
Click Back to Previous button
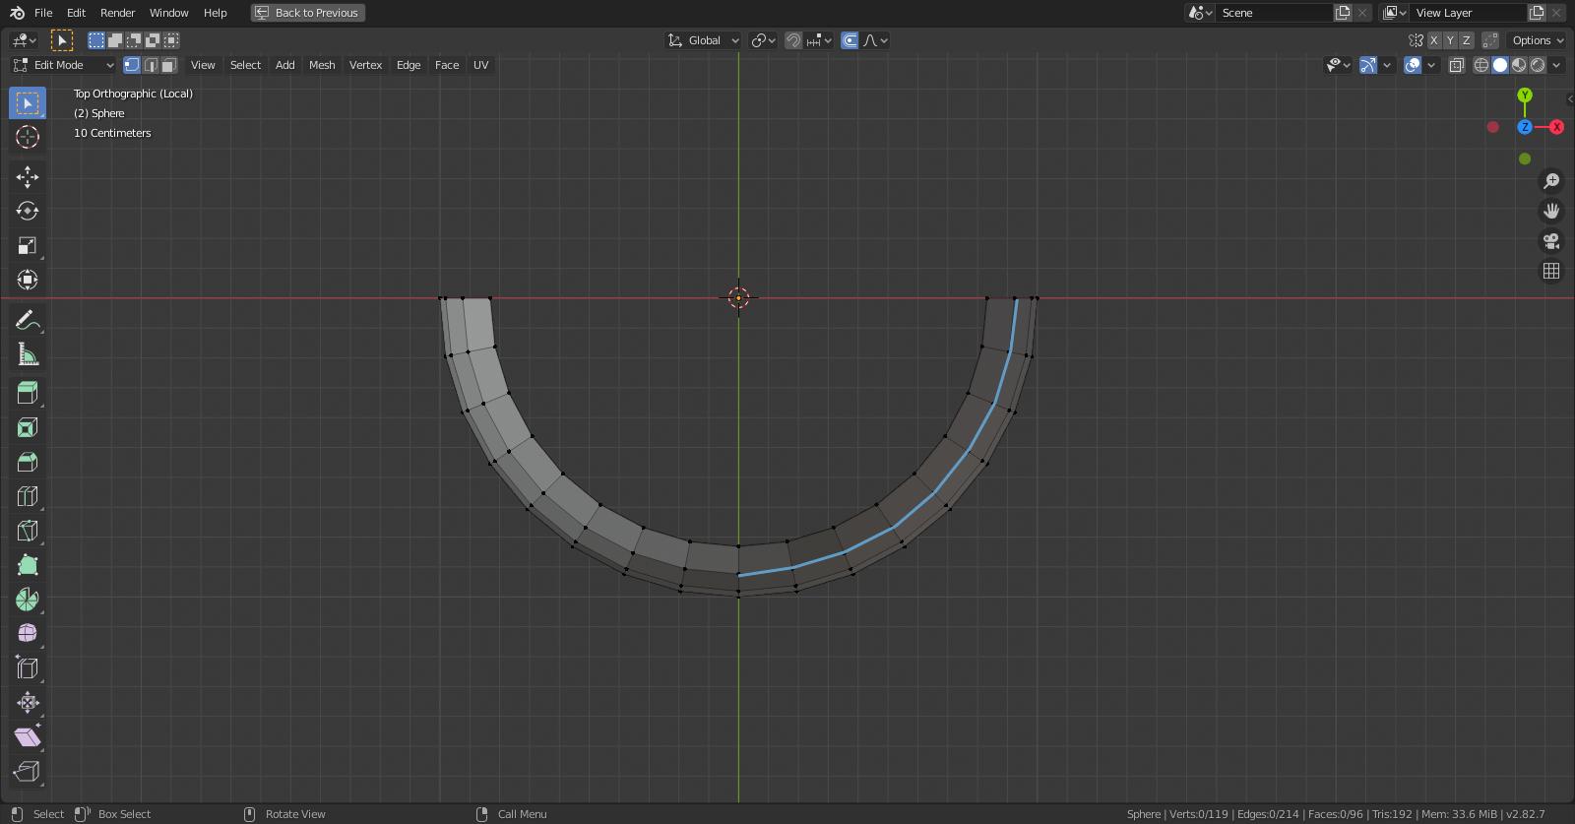(308, 13)
